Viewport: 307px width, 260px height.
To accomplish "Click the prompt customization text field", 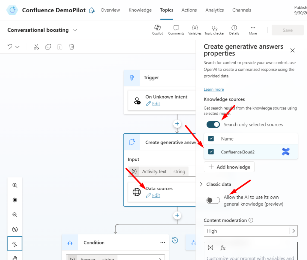I will point(251,257).
